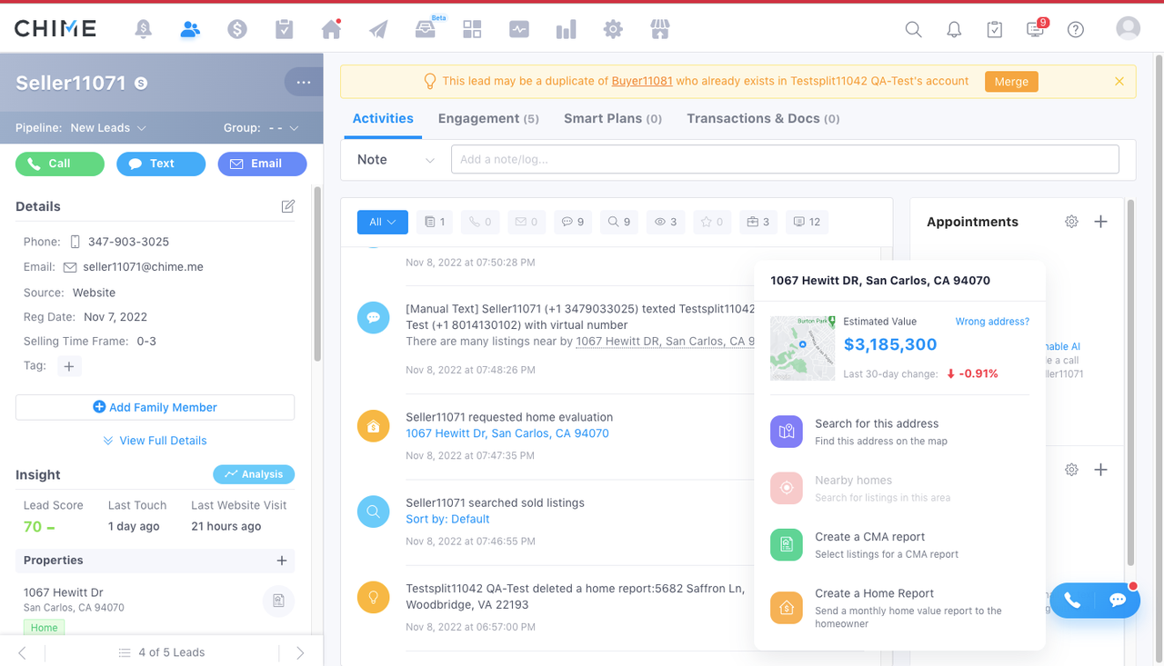Click the Appointments settings gear icon
The height and width of the screenshot is (666, 1164).
(x=1071, y=222)
